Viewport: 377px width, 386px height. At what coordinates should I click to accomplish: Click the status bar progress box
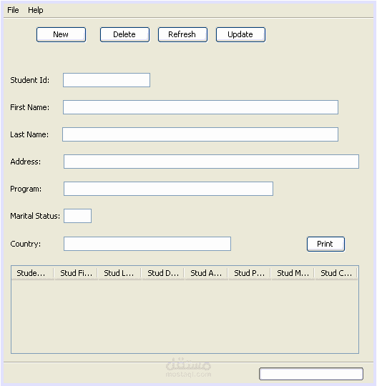(x=311, y=374)
